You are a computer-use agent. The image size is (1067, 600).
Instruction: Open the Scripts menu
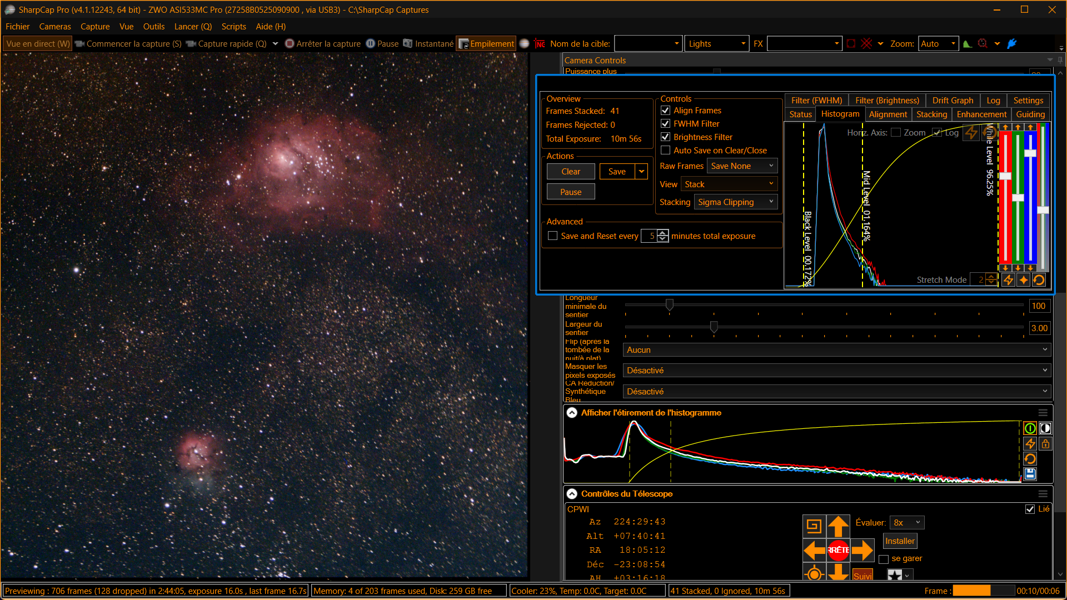(233, 27)
